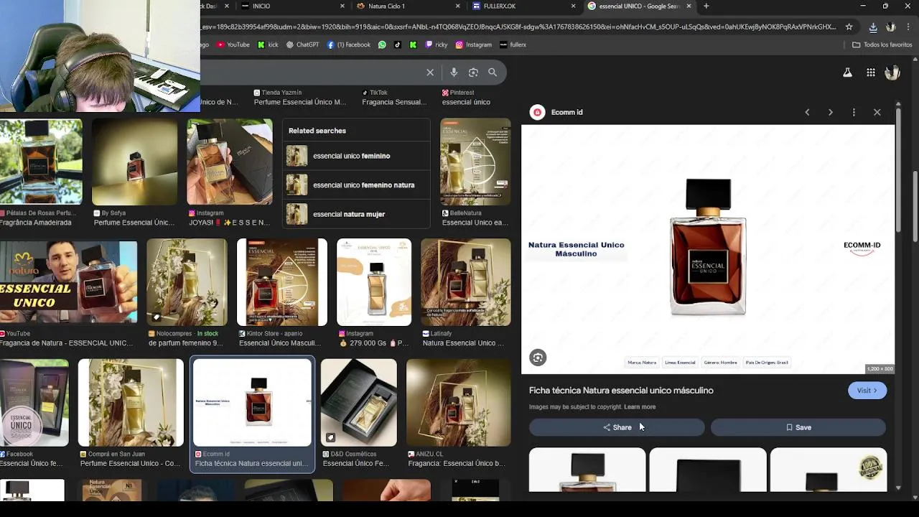Open the kick bookmark
Image resolution: width=919 pixels, height=517 pixels.
[268, 45]
